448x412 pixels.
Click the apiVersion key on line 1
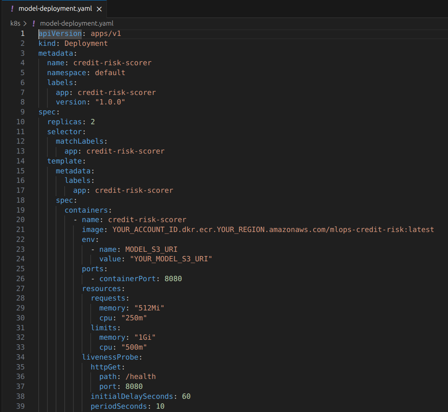pyautogui.click(x=60, y=34)
